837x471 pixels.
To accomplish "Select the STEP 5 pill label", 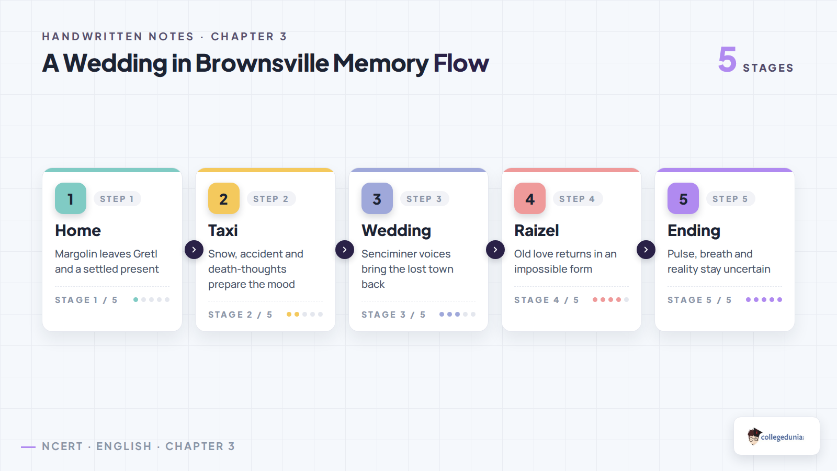I will click(730, 199).
